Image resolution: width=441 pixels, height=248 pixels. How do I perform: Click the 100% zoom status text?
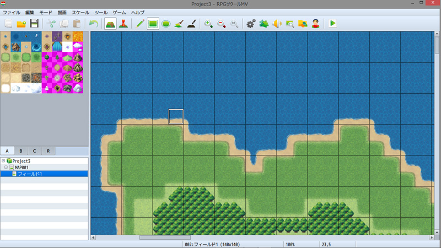point(290,245)
